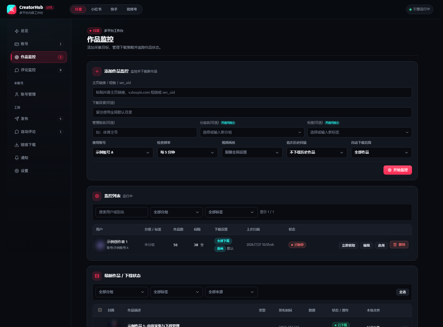Click the 抖音 badge above 作品监控 heading
The width and height of the screenshot is (443, 327).
point(94,31)
